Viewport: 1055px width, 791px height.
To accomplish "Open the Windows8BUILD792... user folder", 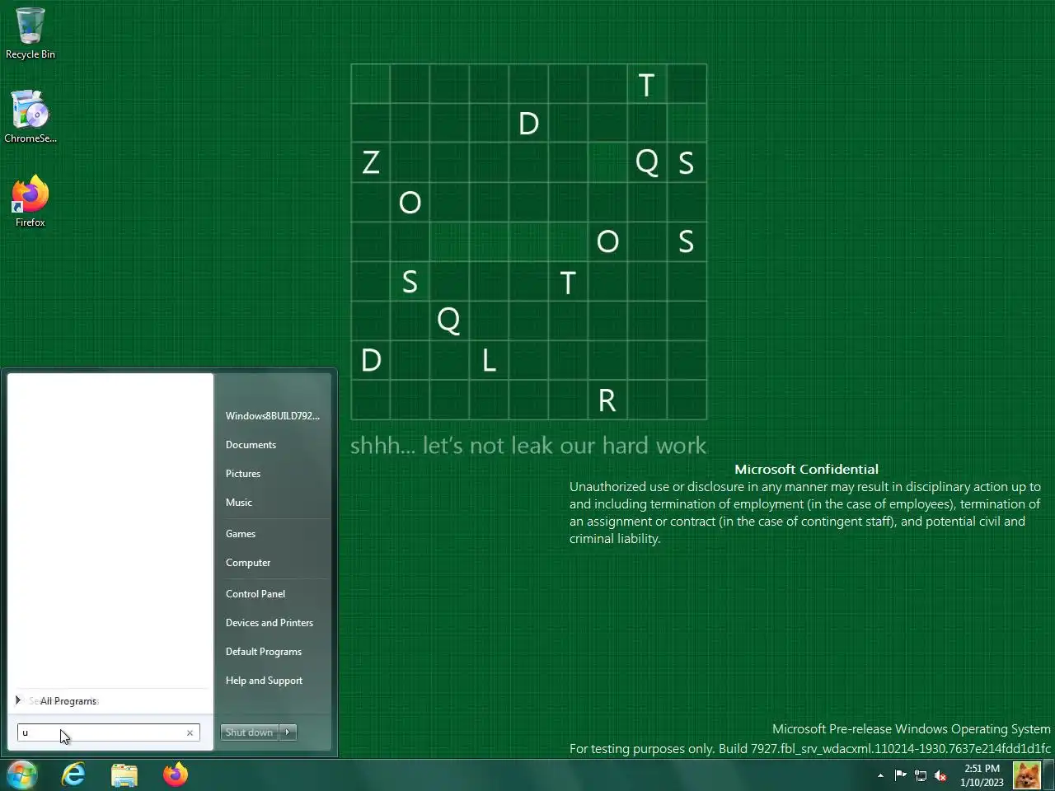I will [x=273, y=416].
